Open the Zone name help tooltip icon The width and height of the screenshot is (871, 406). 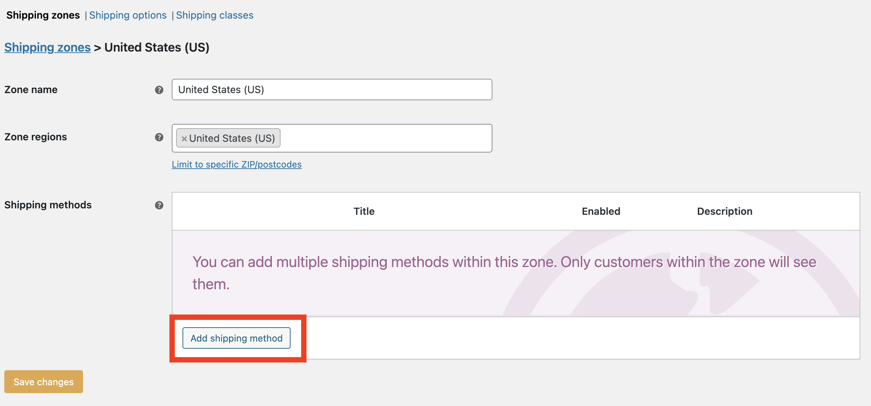[159, 90]
